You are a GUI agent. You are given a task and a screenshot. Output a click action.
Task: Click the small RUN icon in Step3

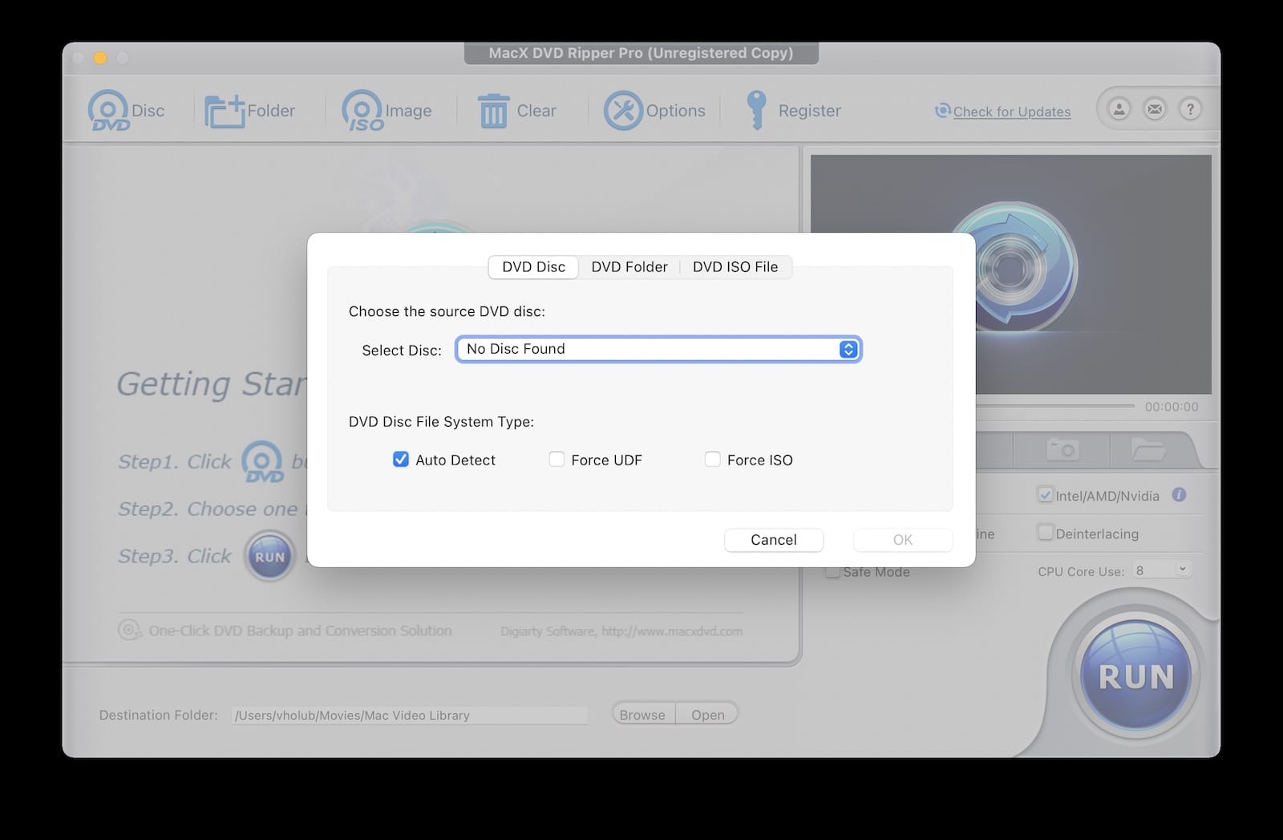[x=270, y=557]
